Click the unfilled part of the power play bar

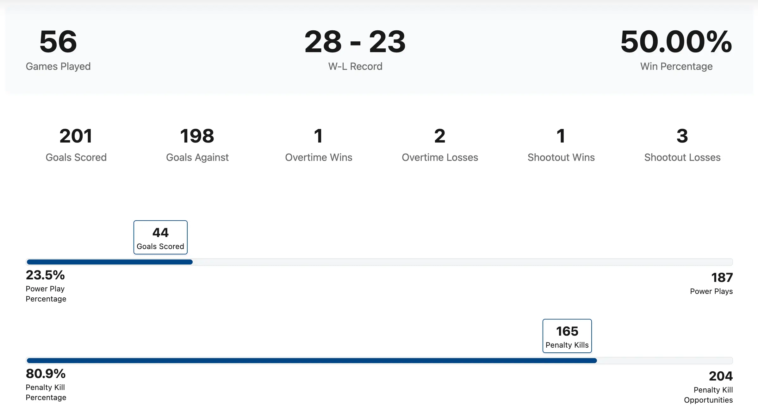click(462, 262)
